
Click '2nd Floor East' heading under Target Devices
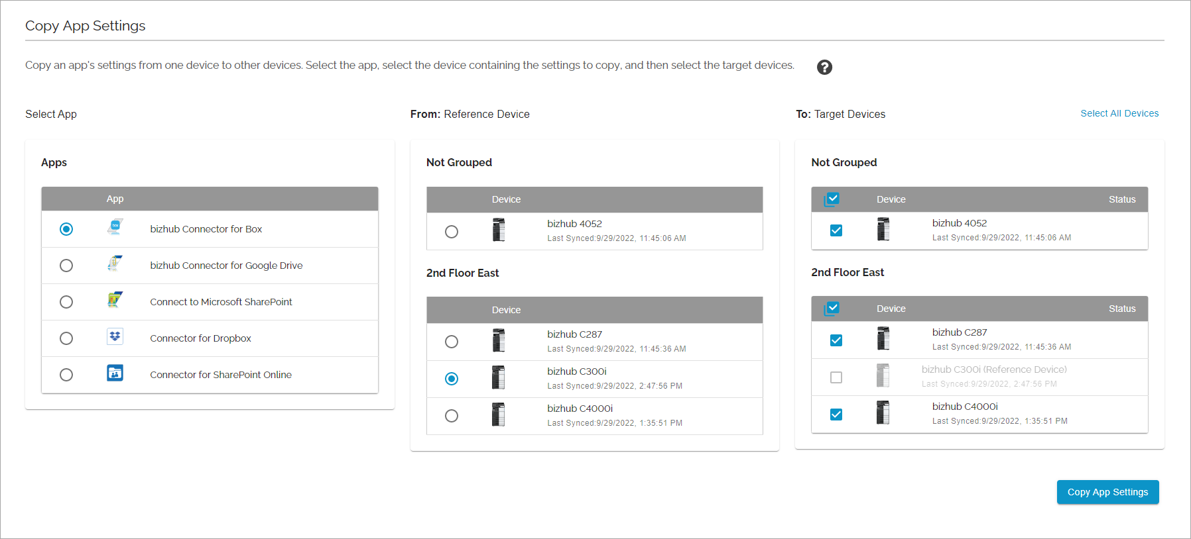(847, 272)
